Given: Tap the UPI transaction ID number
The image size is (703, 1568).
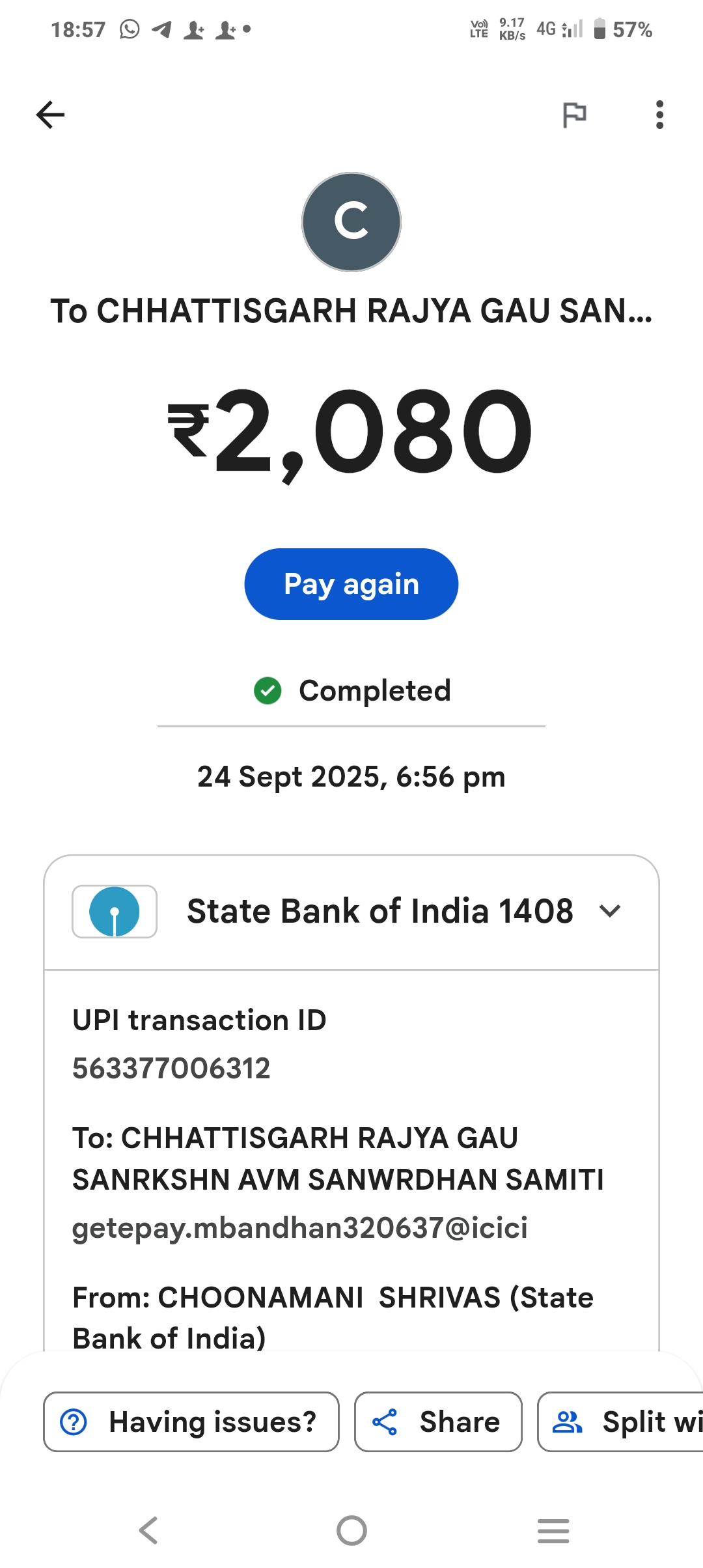Looking at the screenshot, I should click(x=171, y=1069).
